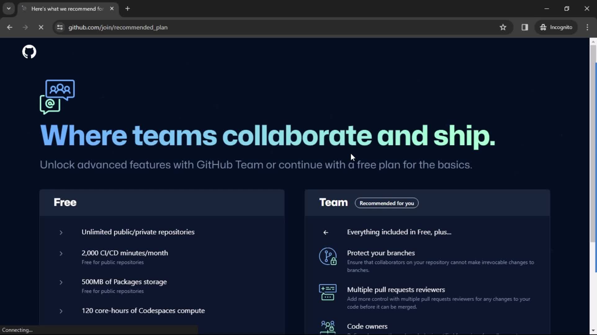Screen dimensions: 597x335
Task: Click the 'Recommended for you' badge
Action: pyautogui.click(x=387, y=203)
